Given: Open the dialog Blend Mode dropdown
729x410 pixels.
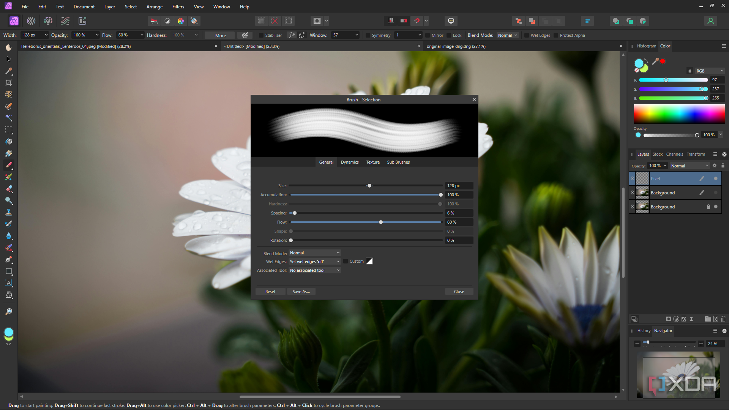Looking at the screenshot, I should tap(315, 253).
